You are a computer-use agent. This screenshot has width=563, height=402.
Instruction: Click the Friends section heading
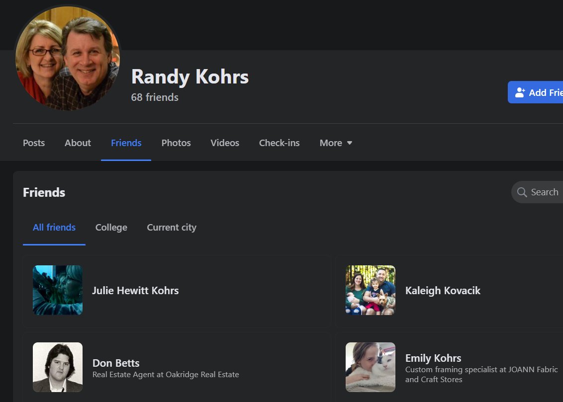(44, 193)
